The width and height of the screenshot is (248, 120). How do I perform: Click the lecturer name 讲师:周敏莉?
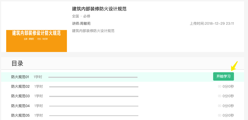(81, 24)
